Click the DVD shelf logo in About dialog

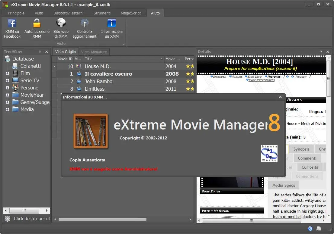click(91, 131)
